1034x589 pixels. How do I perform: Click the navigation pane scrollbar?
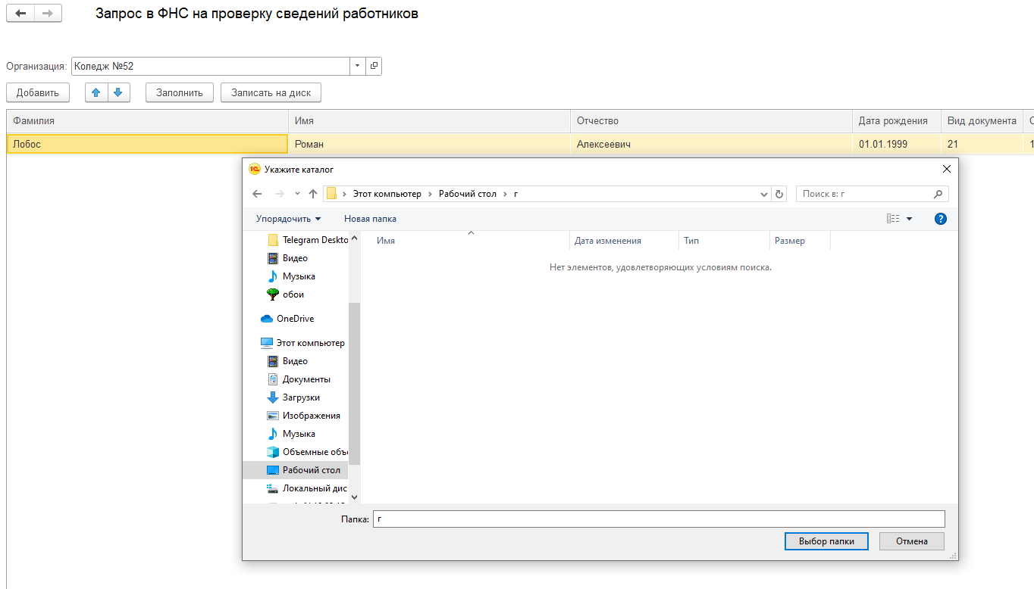click(x=354, y=382)
